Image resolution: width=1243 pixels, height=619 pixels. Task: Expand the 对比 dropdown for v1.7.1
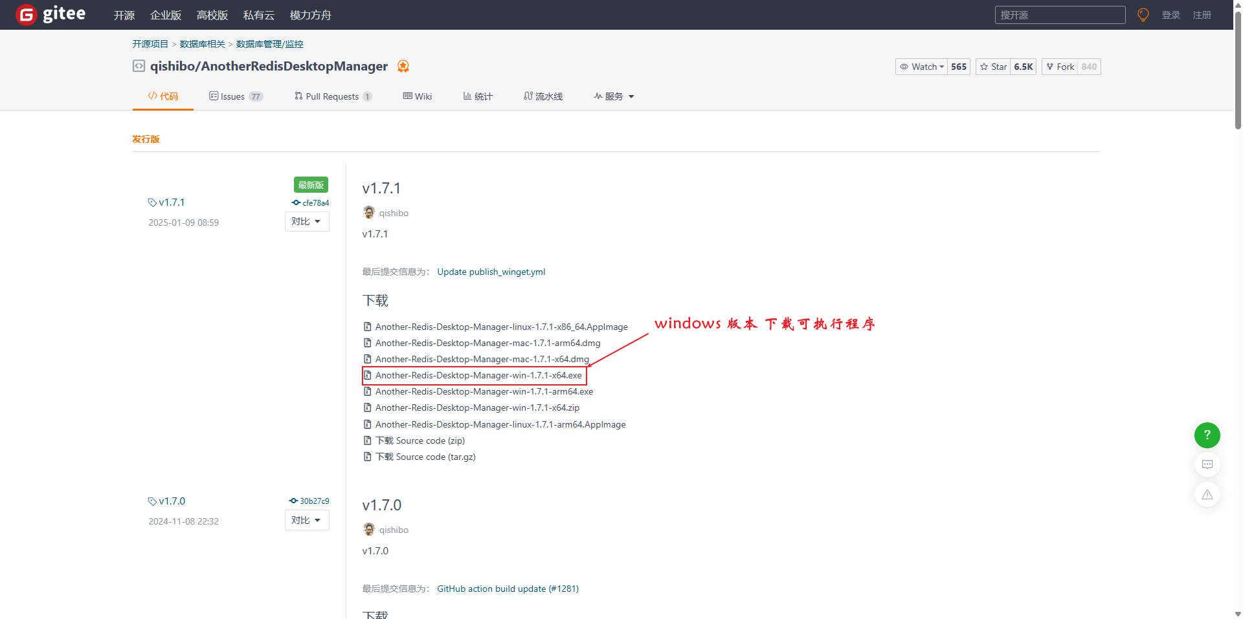[x=307, y=221]
